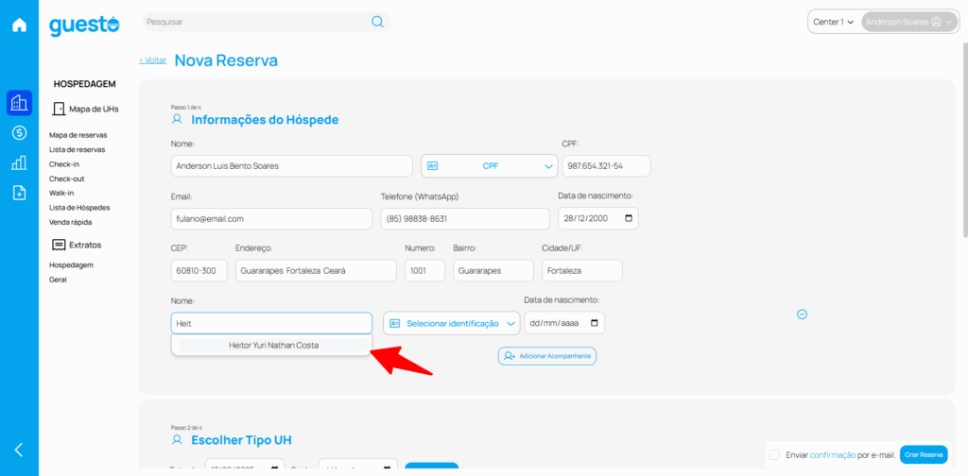Image resolution: width=968 pixels, height=476 pixels.
Task: Click the add document sidebar icon
Action: point(19,193)
